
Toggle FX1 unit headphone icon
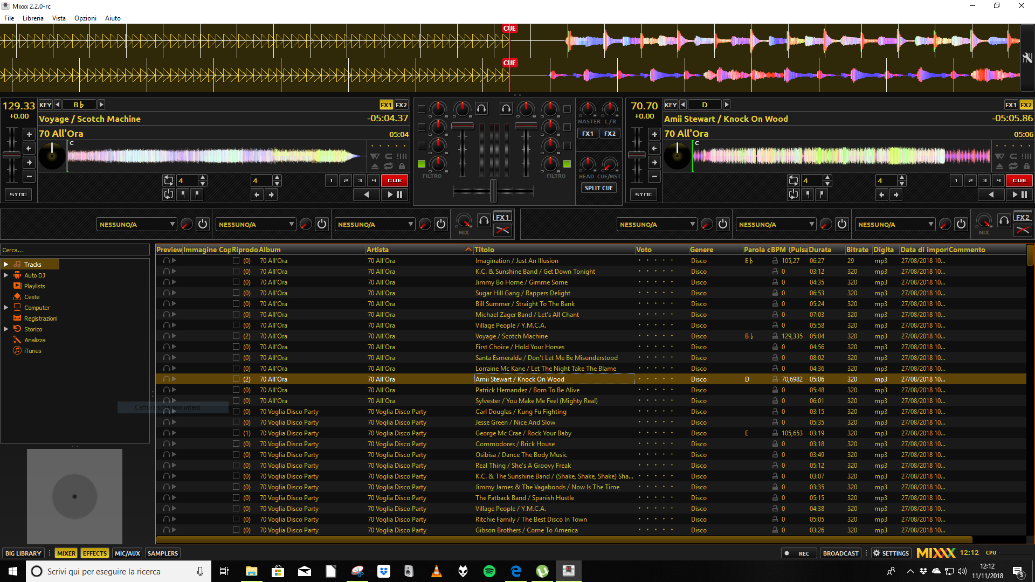coord(484,220)
